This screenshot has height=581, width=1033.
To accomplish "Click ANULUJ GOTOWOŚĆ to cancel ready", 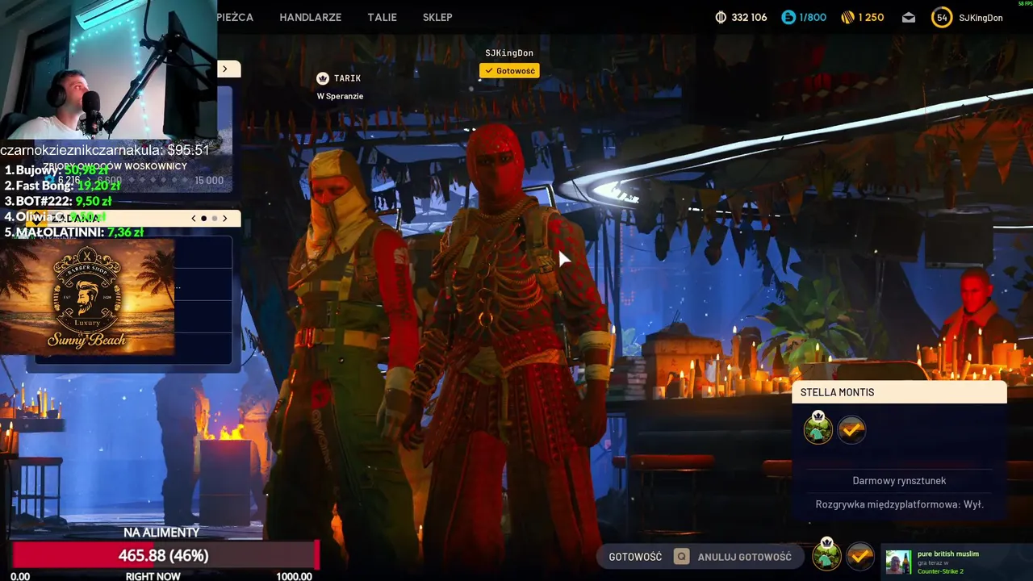I will point(744,557).
